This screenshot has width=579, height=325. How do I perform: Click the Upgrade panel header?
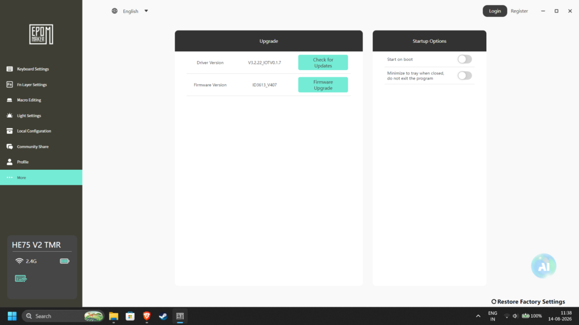click(269, 41)
